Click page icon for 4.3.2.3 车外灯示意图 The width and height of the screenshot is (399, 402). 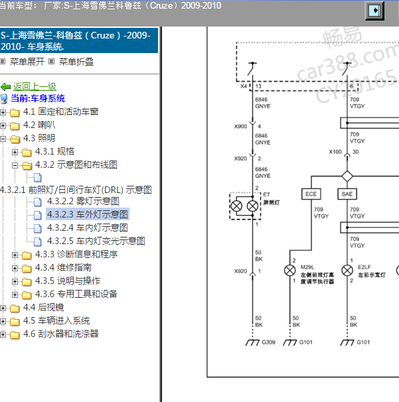click(x=38, y=215)
